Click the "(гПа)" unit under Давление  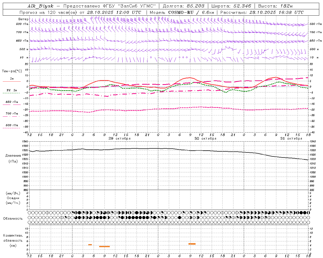click(x=13, y=162)
